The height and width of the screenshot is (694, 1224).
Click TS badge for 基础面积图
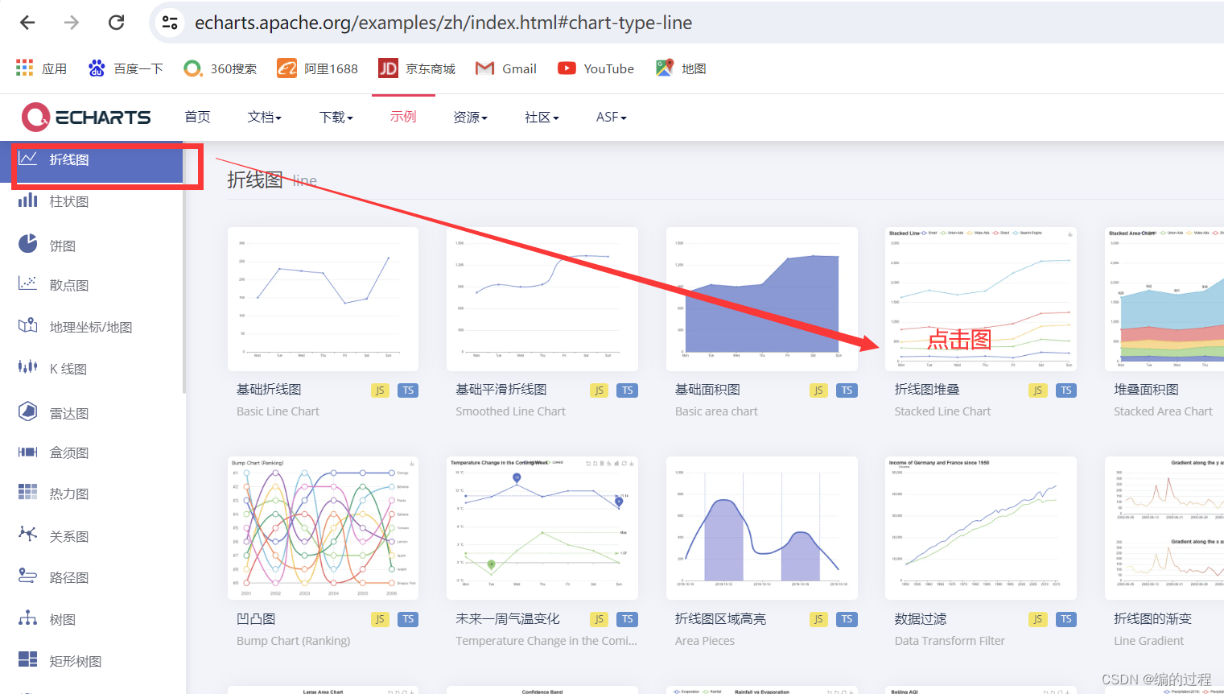coord(847,390)
